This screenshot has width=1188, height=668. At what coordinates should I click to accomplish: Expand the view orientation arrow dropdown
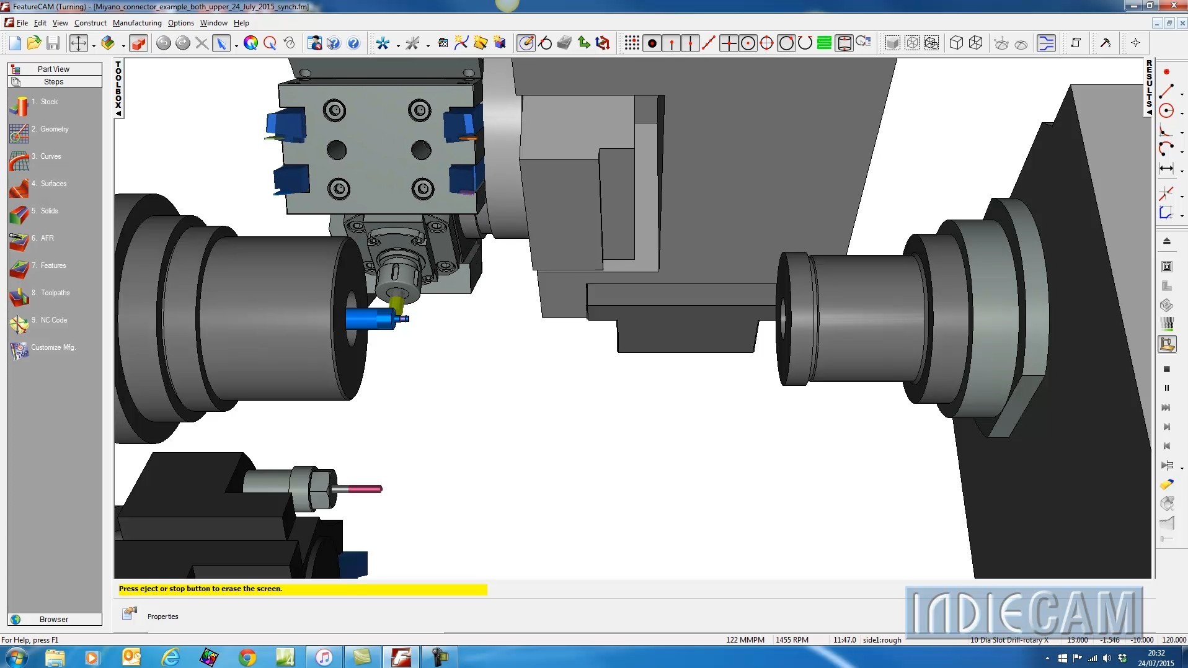tap(94, 45)
